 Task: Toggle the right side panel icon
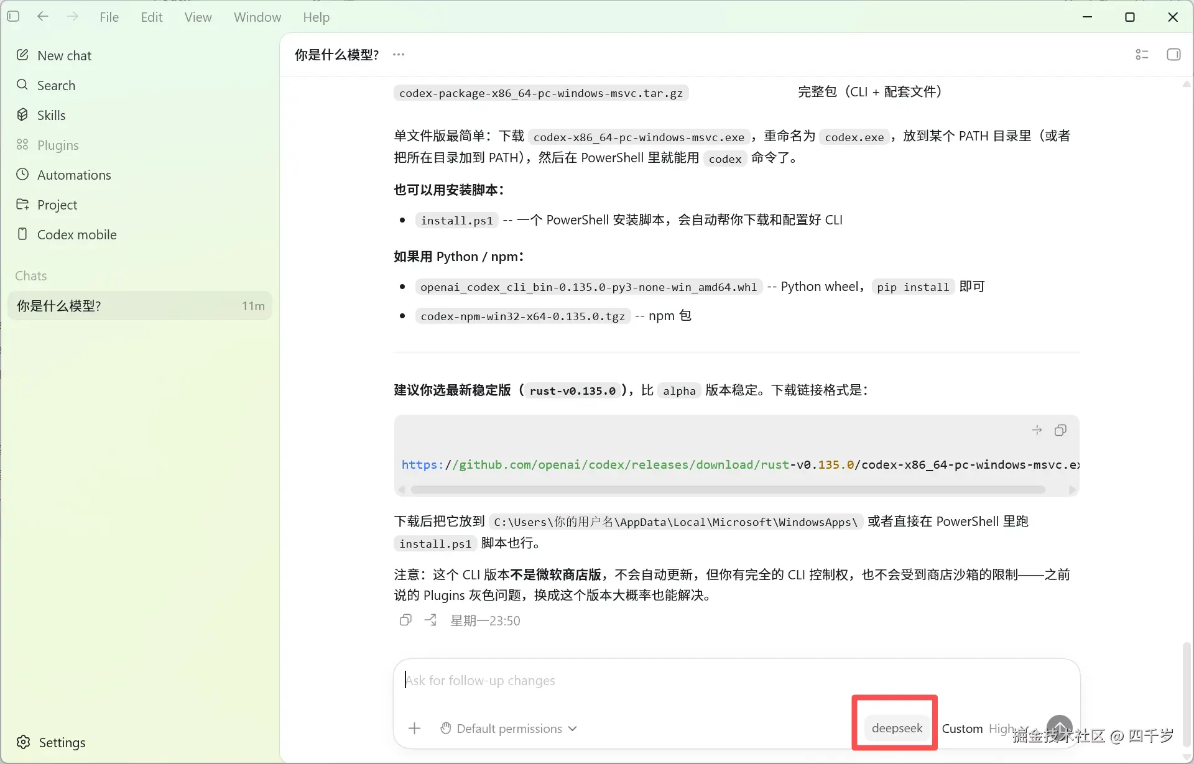coord(1173,55)
